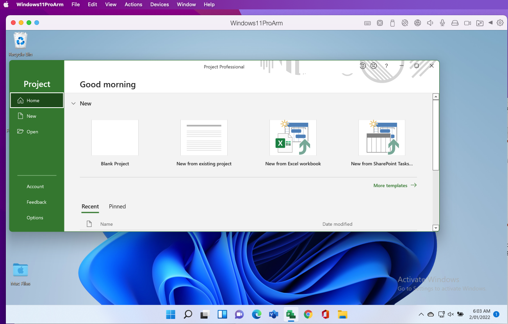
Task: Open the network tray icon
Action: pos(441,314)
